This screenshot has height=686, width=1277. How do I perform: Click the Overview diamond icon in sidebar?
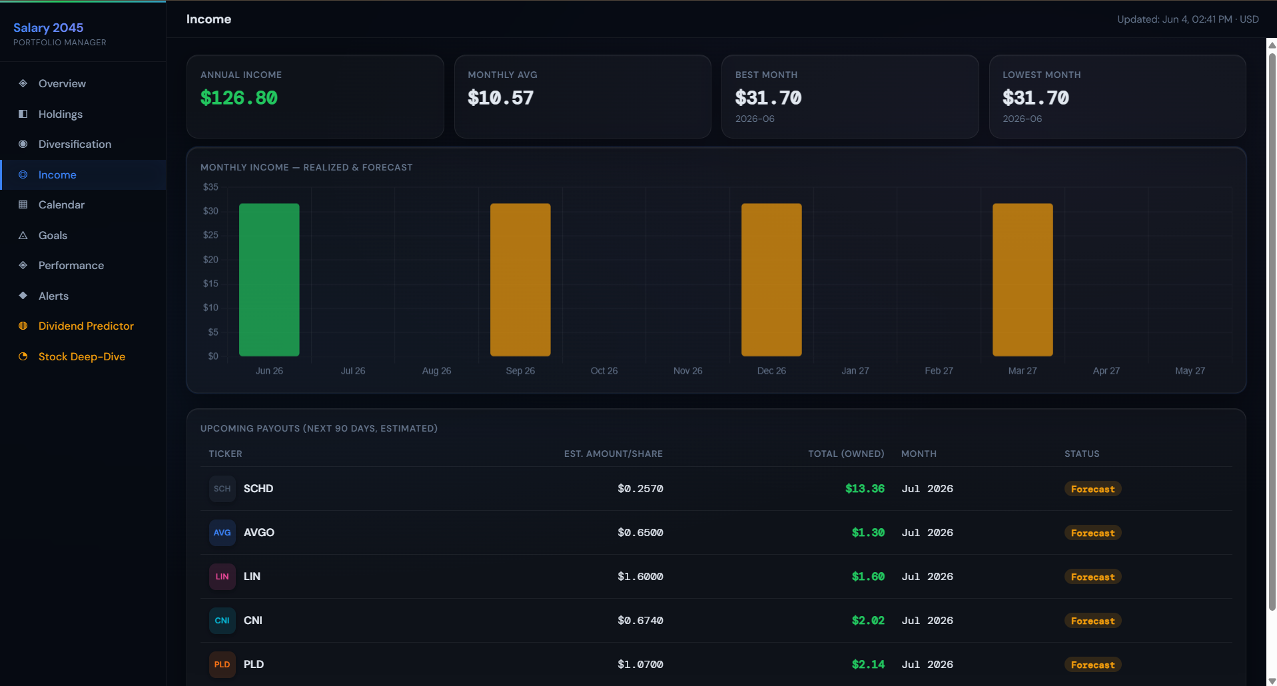23,83
